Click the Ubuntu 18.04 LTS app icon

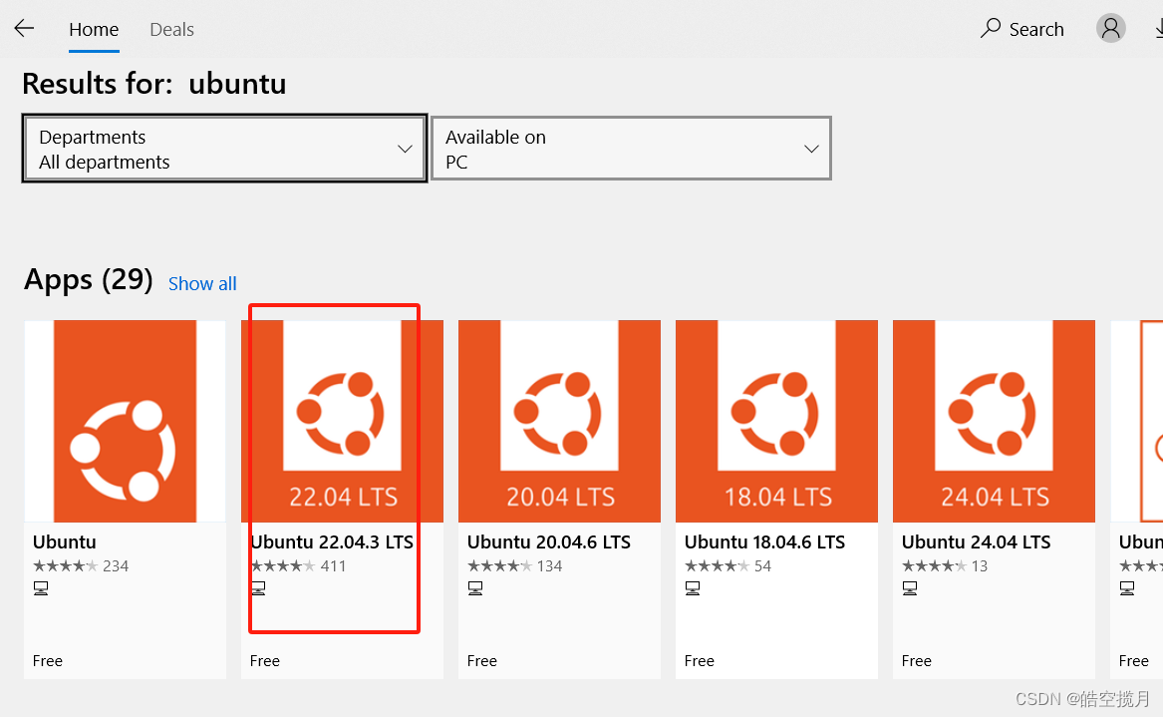coord(776,421)
